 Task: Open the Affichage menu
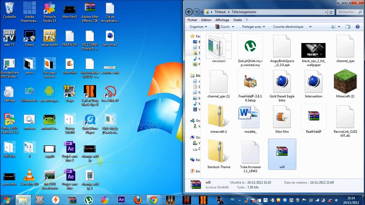(x=222, y=20)
